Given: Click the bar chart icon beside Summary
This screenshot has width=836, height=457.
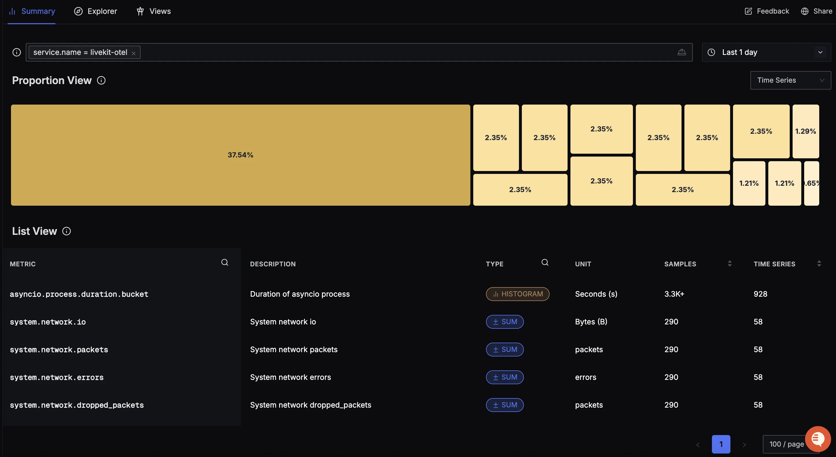Looking at the screenshot, I should pyautogui.click(x=12, y=11).
